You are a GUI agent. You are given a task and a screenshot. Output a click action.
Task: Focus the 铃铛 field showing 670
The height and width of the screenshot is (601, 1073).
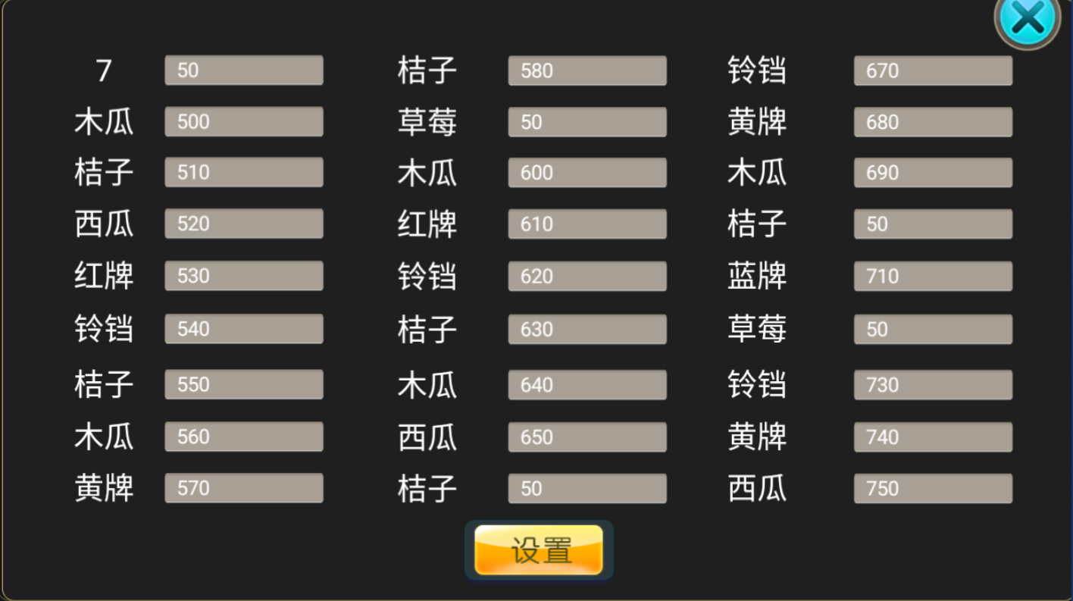point(933,70)
